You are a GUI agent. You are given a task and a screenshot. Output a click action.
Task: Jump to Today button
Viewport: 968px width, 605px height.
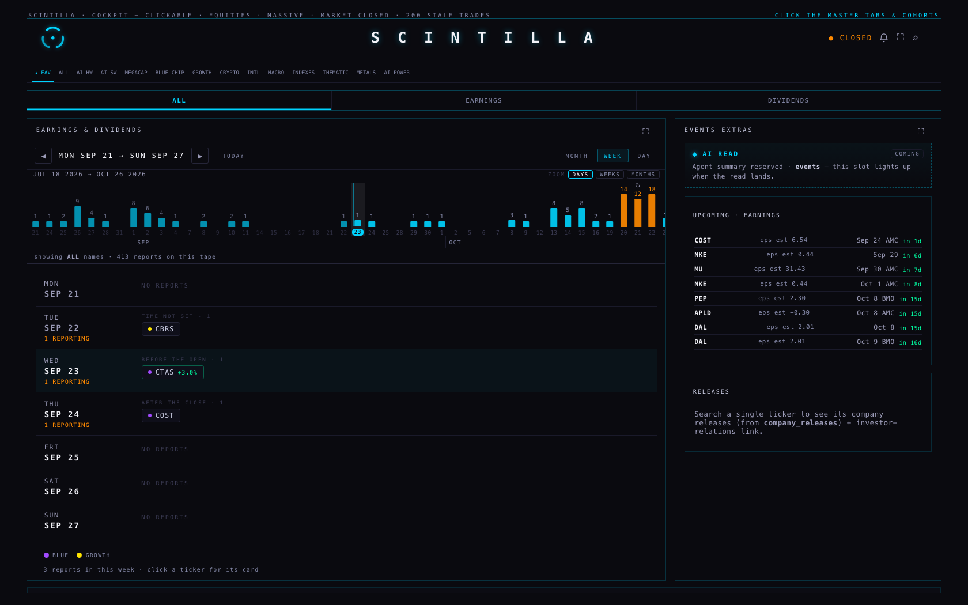pos(233,156)
